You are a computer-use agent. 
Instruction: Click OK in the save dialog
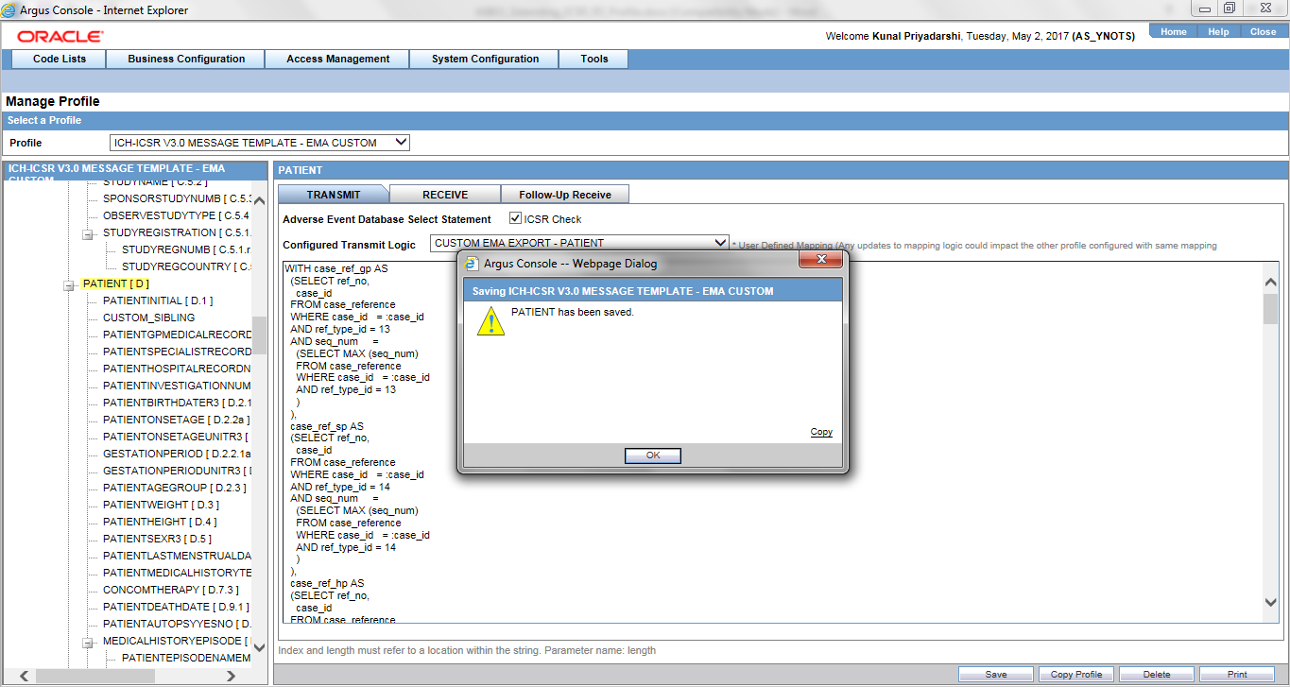tap(653, 455)
